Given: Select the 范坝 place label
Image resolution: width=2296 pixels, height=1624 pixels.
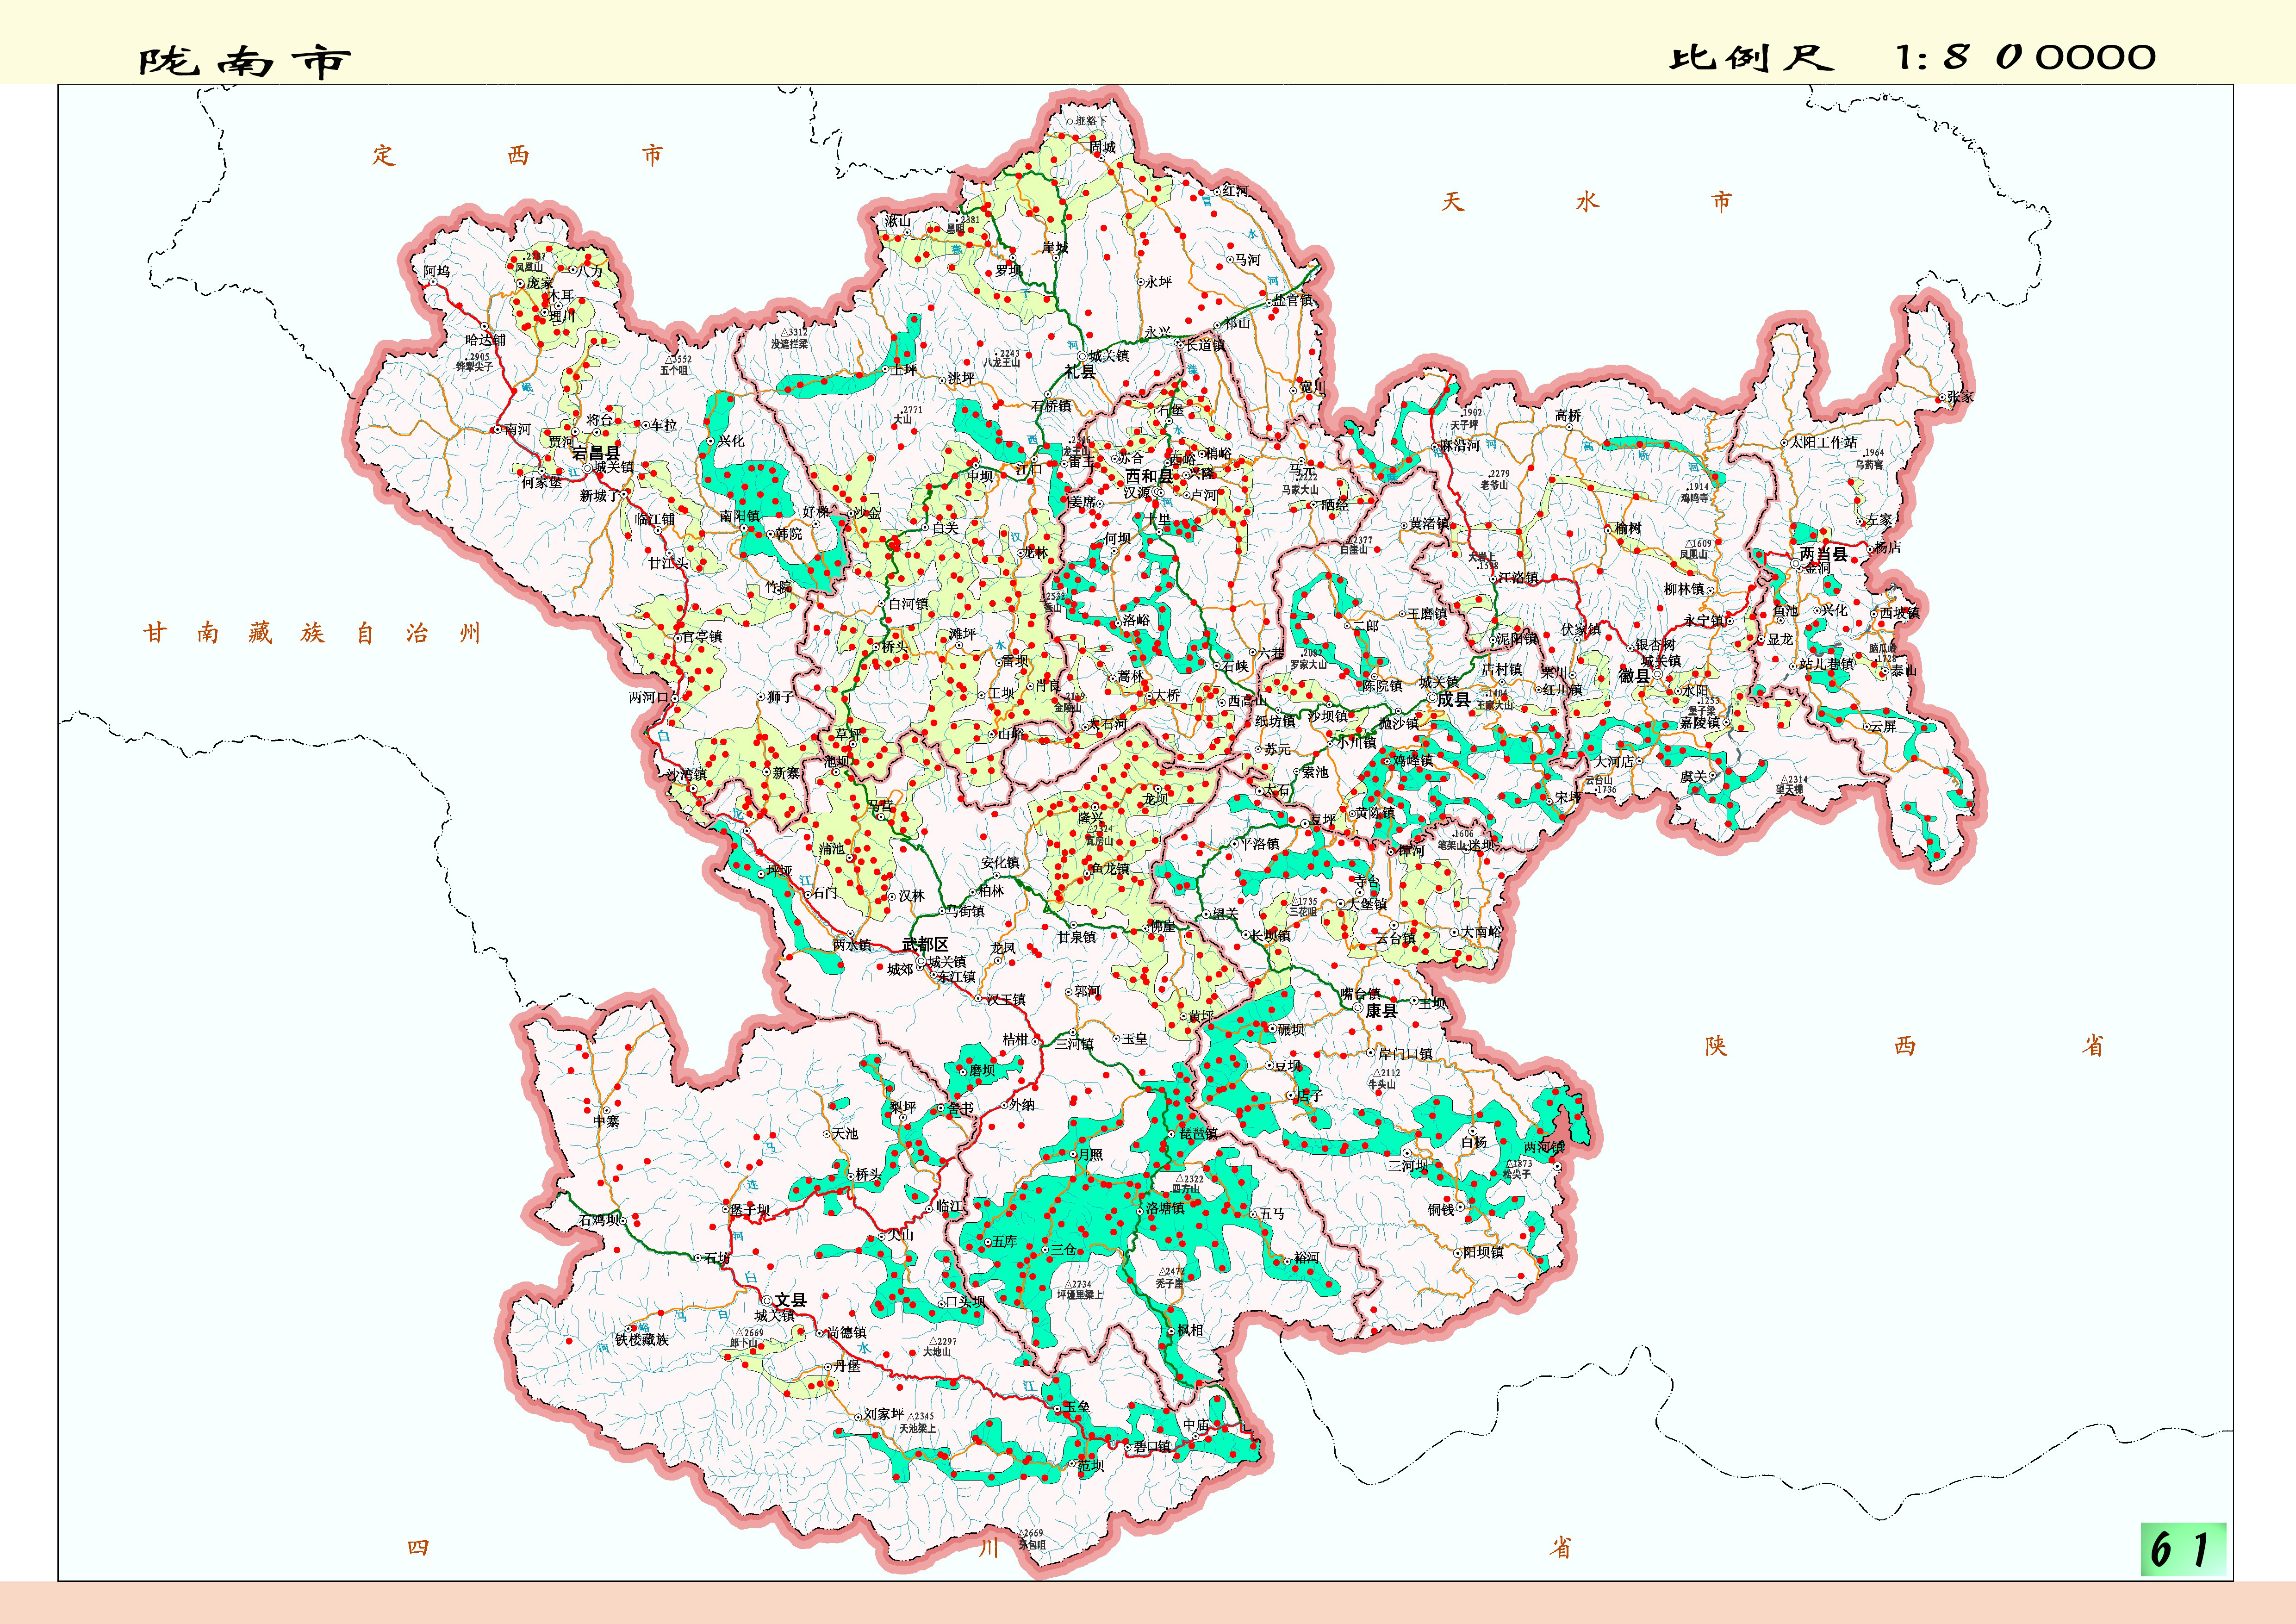Looking at the screenshot, I should [1091, 1466].
